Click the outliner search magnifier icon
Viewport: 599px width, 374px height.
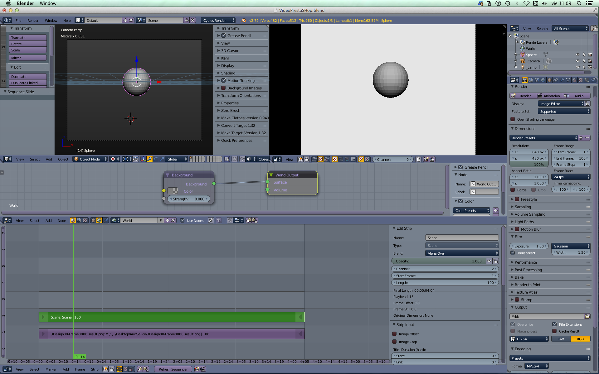coord(594,28)
